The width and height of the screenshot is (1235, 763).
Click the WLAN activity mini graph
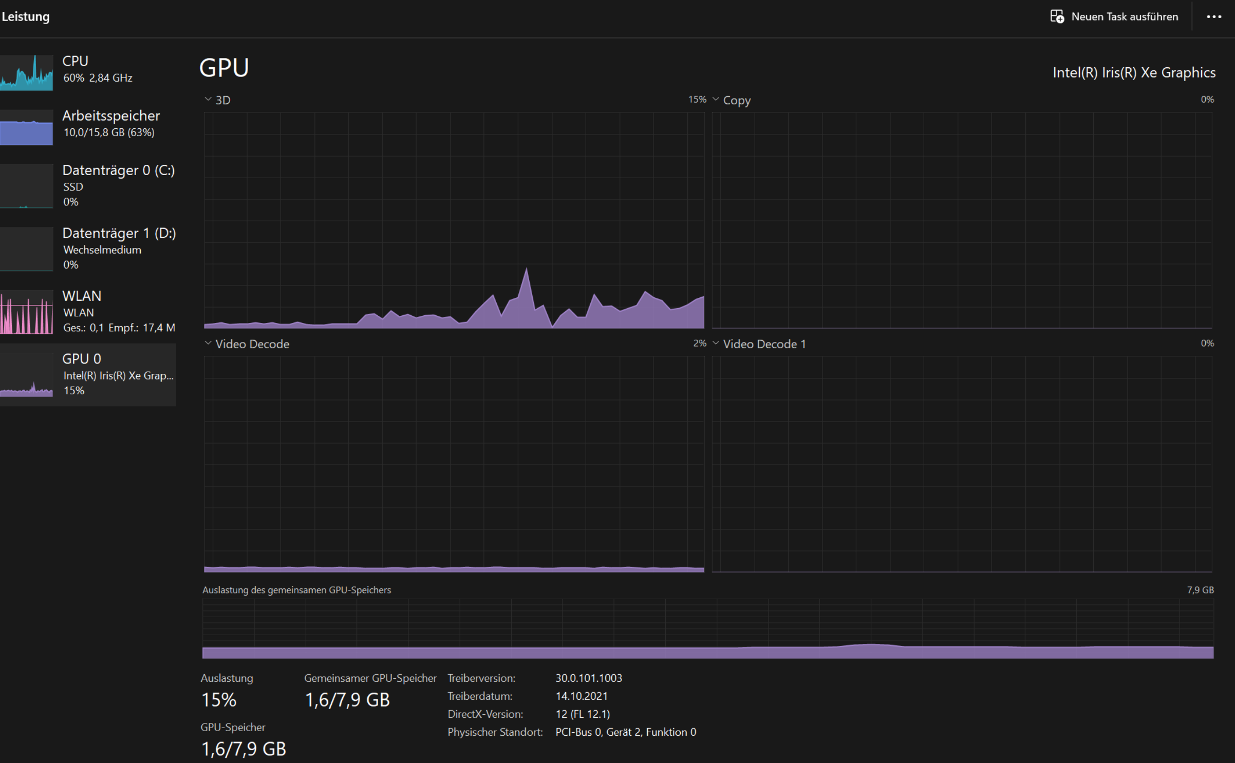coord(27,312)
